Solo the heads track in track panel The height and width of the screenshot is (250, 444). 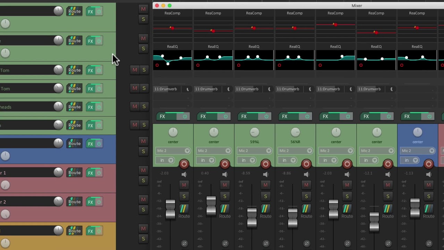(144, 107)
